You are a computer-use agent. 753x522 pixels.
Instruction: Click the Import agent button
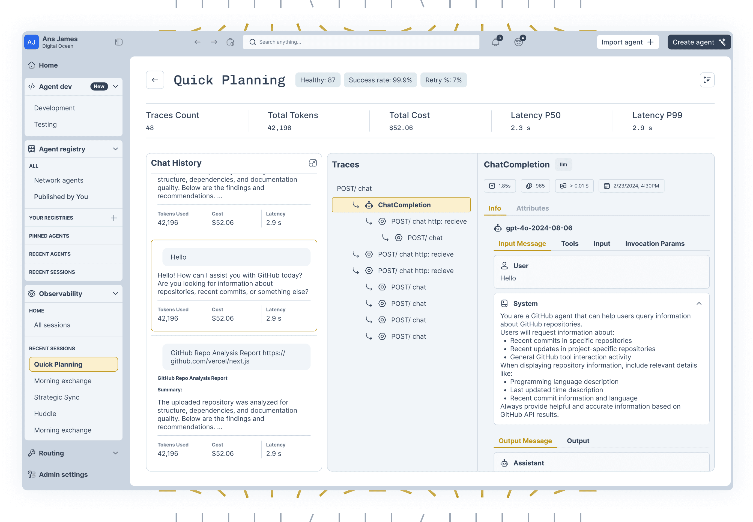627,42
